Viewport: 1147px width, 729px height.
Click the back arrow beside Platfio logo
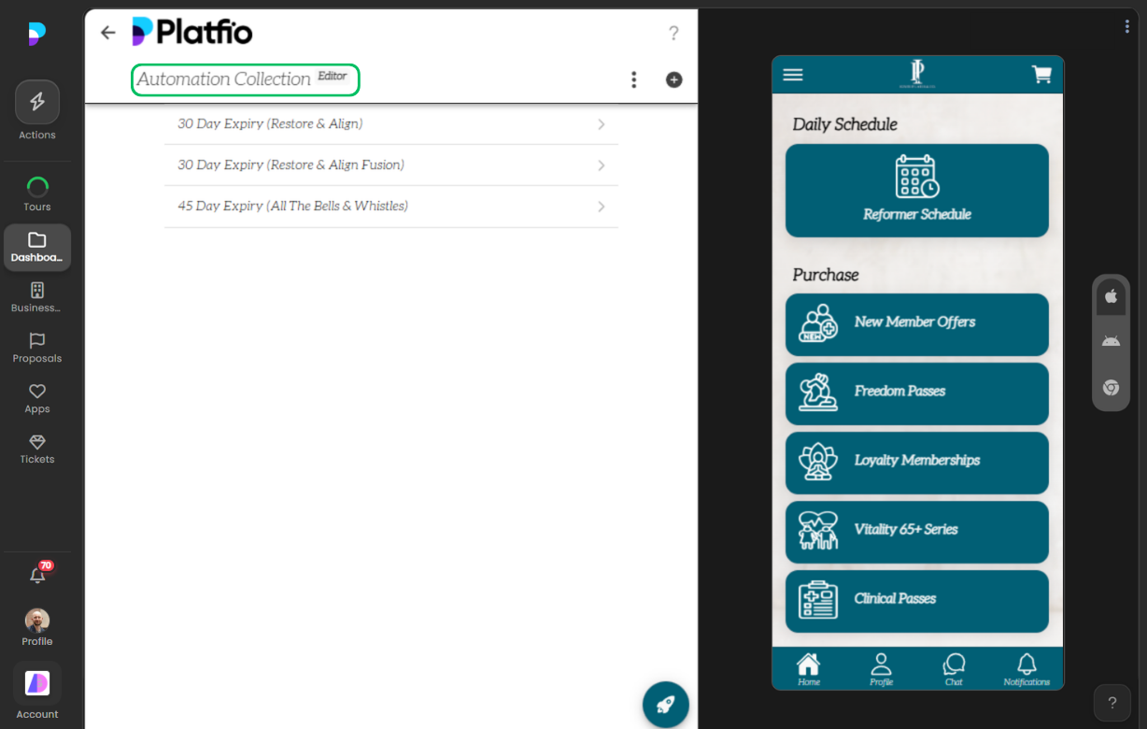(108, 33)
